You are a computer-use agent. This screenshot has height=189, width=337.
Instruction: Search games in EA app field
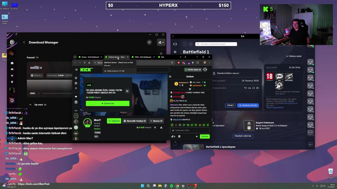pos(216,44)
